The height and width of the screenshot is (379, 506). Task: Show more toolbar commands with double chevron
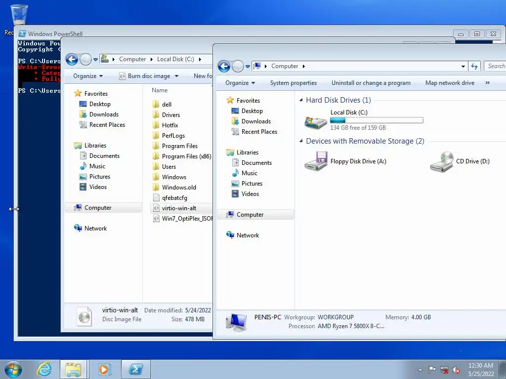click(x=487, y=83)
